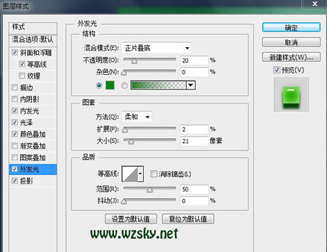Select the solid color radio button
The width and height of the screenshot is (327, 252).
99,85
